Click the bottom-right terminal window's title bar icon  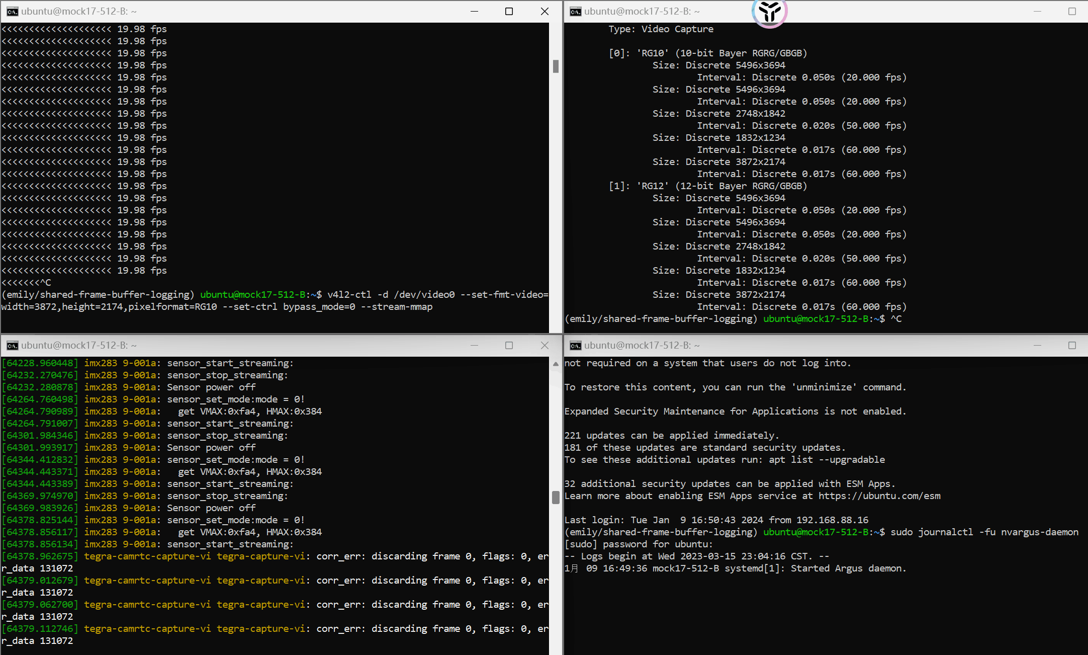(575, 346)
